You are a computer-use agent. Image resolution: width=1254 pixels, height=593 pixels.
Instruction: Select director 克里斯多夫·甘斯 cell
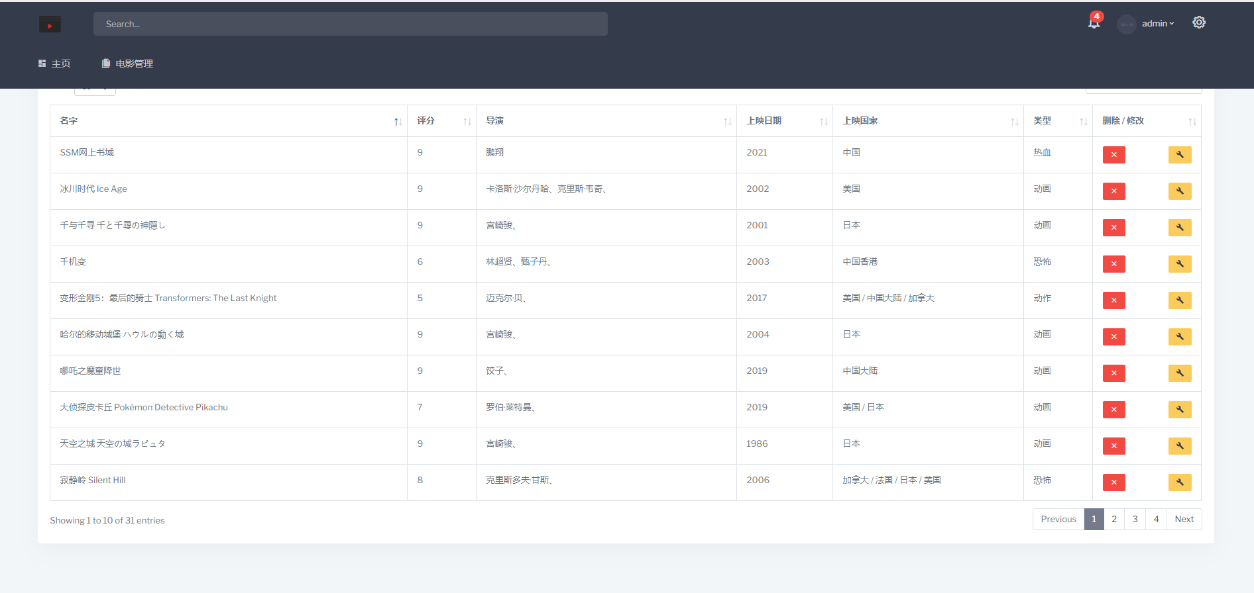606,482
